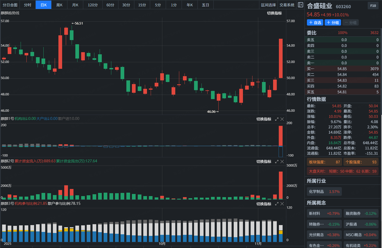Close the 麒麟3号 participation panel
The width and height of the screenshot is (382, 248).
[282, 204]
